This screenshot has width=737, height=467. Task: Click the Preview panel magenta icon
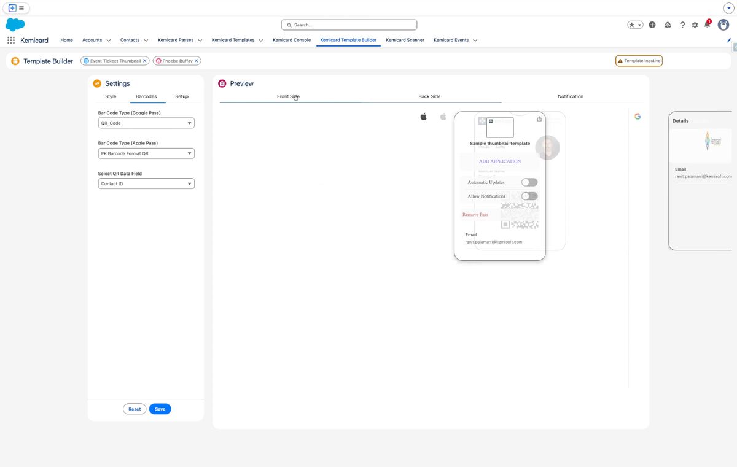222,83
